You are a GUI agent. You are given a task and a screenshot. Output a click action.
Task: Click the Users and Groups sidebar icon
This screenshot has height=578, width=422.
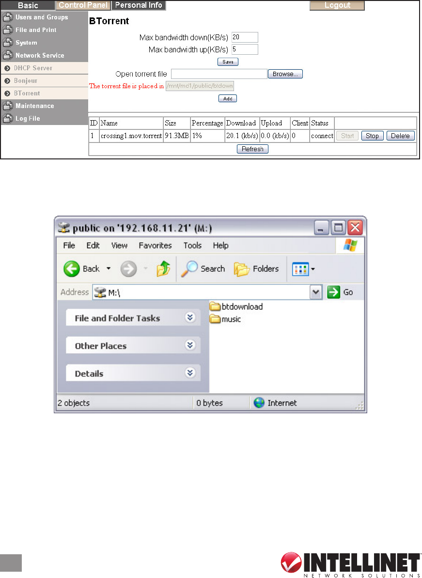pos(7,17)
